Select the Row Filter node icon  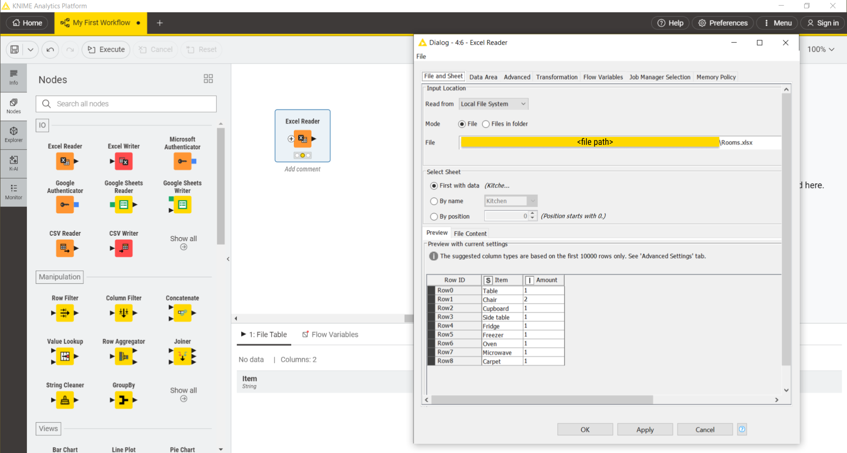click(65, 313)
